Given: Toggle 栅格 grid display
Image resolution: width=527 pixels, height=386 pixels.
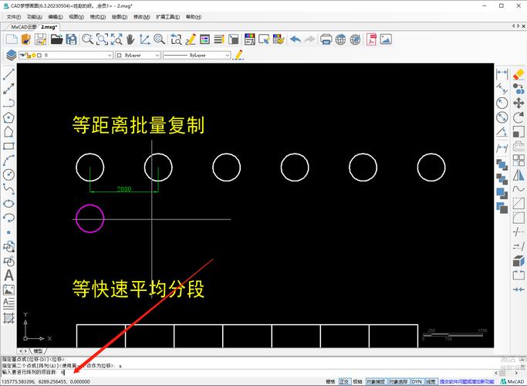Looking at the screenshot, I should pyautogui.click(x=330, y=381).
